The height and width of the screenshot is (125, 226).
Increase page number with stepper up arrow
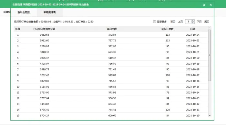coord(193,21)
